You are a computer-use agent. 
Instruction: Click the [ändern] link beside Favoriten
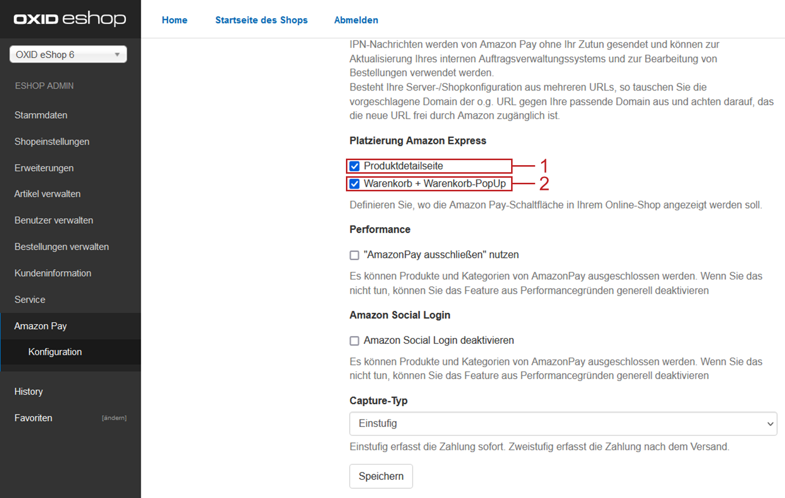pos(114,418)
